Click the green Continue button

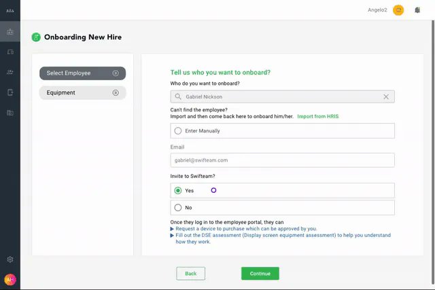pos(260,274)
